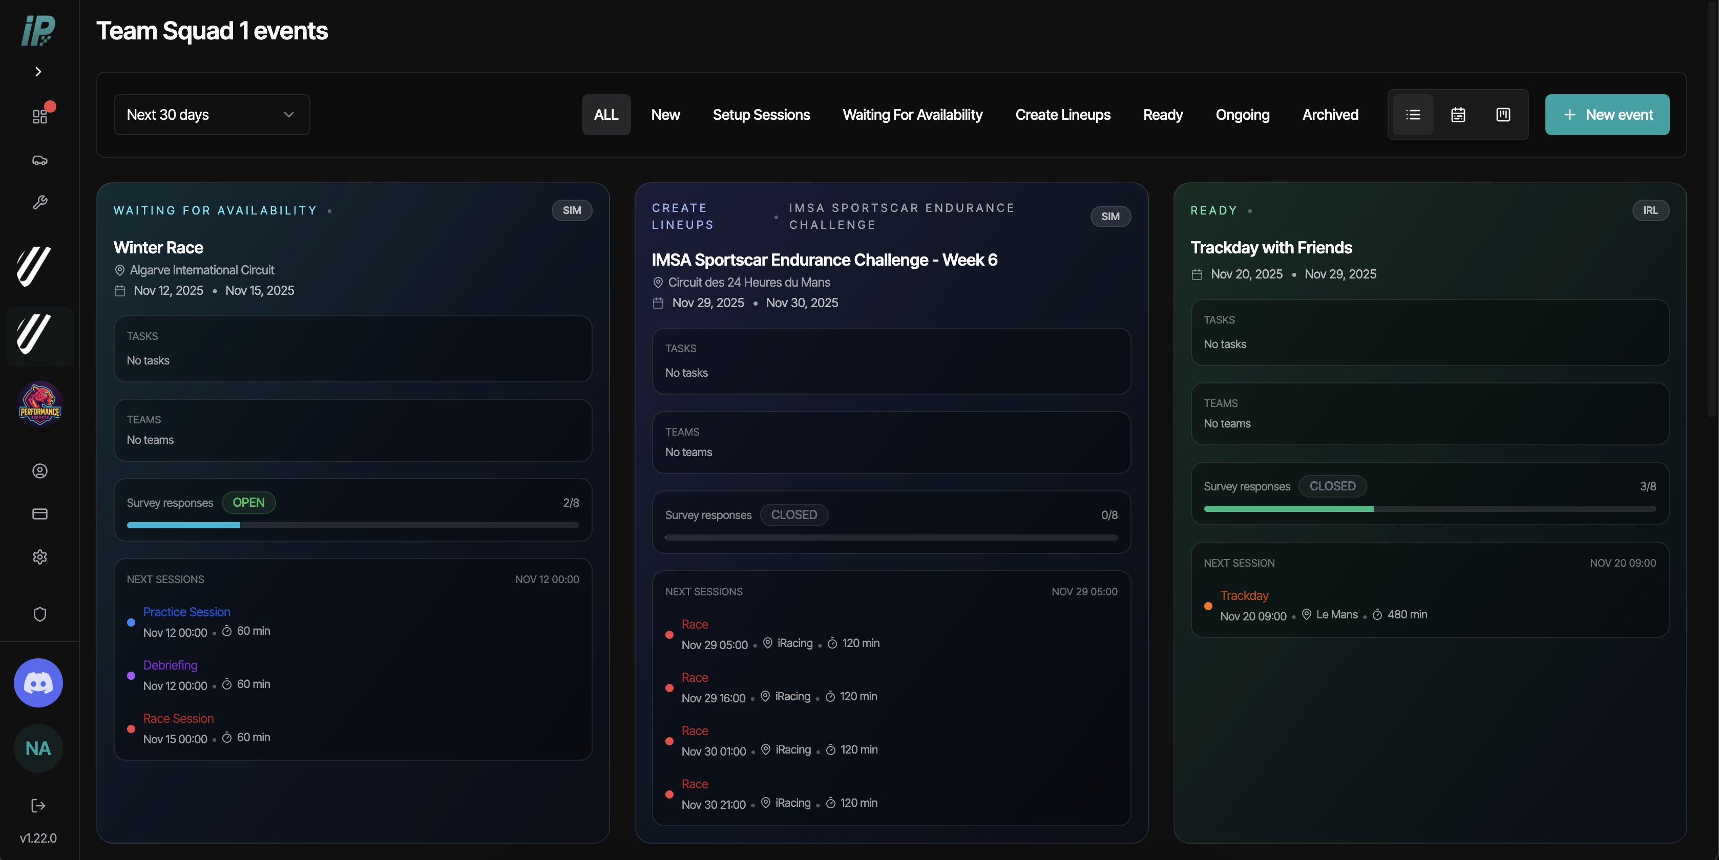Open the Practice Session link
This screenshot has width=1719, height=860.
186,612
